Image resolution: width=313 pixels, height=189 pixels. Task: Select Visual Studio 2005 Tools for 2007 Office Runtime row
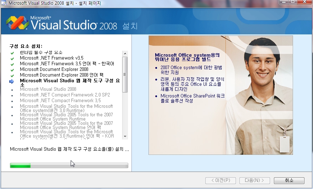coord(66,117)
